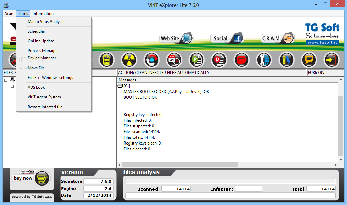Viewport: 347px width, 205px height.
Task: Click the buy now button
Action: pyautogui.click(x=23, y=178)
